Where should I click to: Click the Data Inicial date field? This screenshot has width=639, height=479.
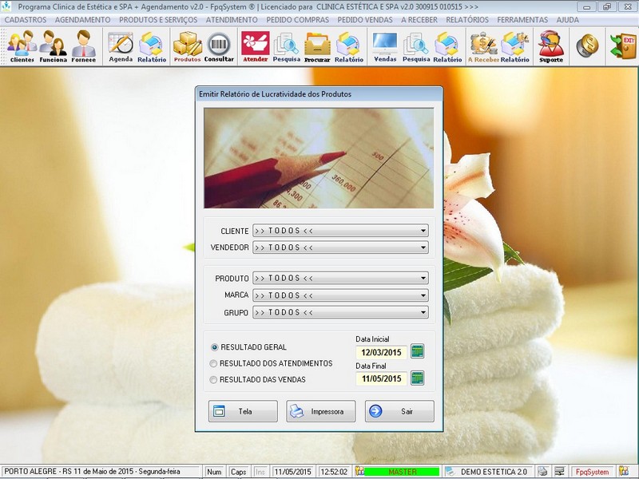382,352
